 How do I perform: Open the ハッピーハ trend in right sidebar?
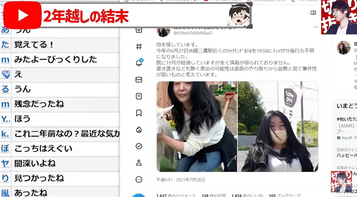[x=346, y=155]
